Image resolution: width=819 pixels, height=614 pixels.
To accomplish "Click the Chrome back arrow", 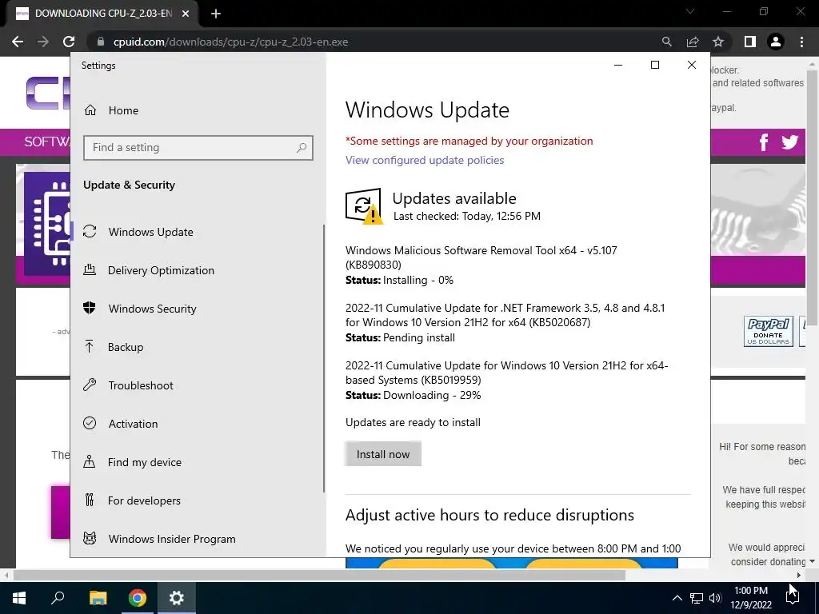I will tap(18, 42).
